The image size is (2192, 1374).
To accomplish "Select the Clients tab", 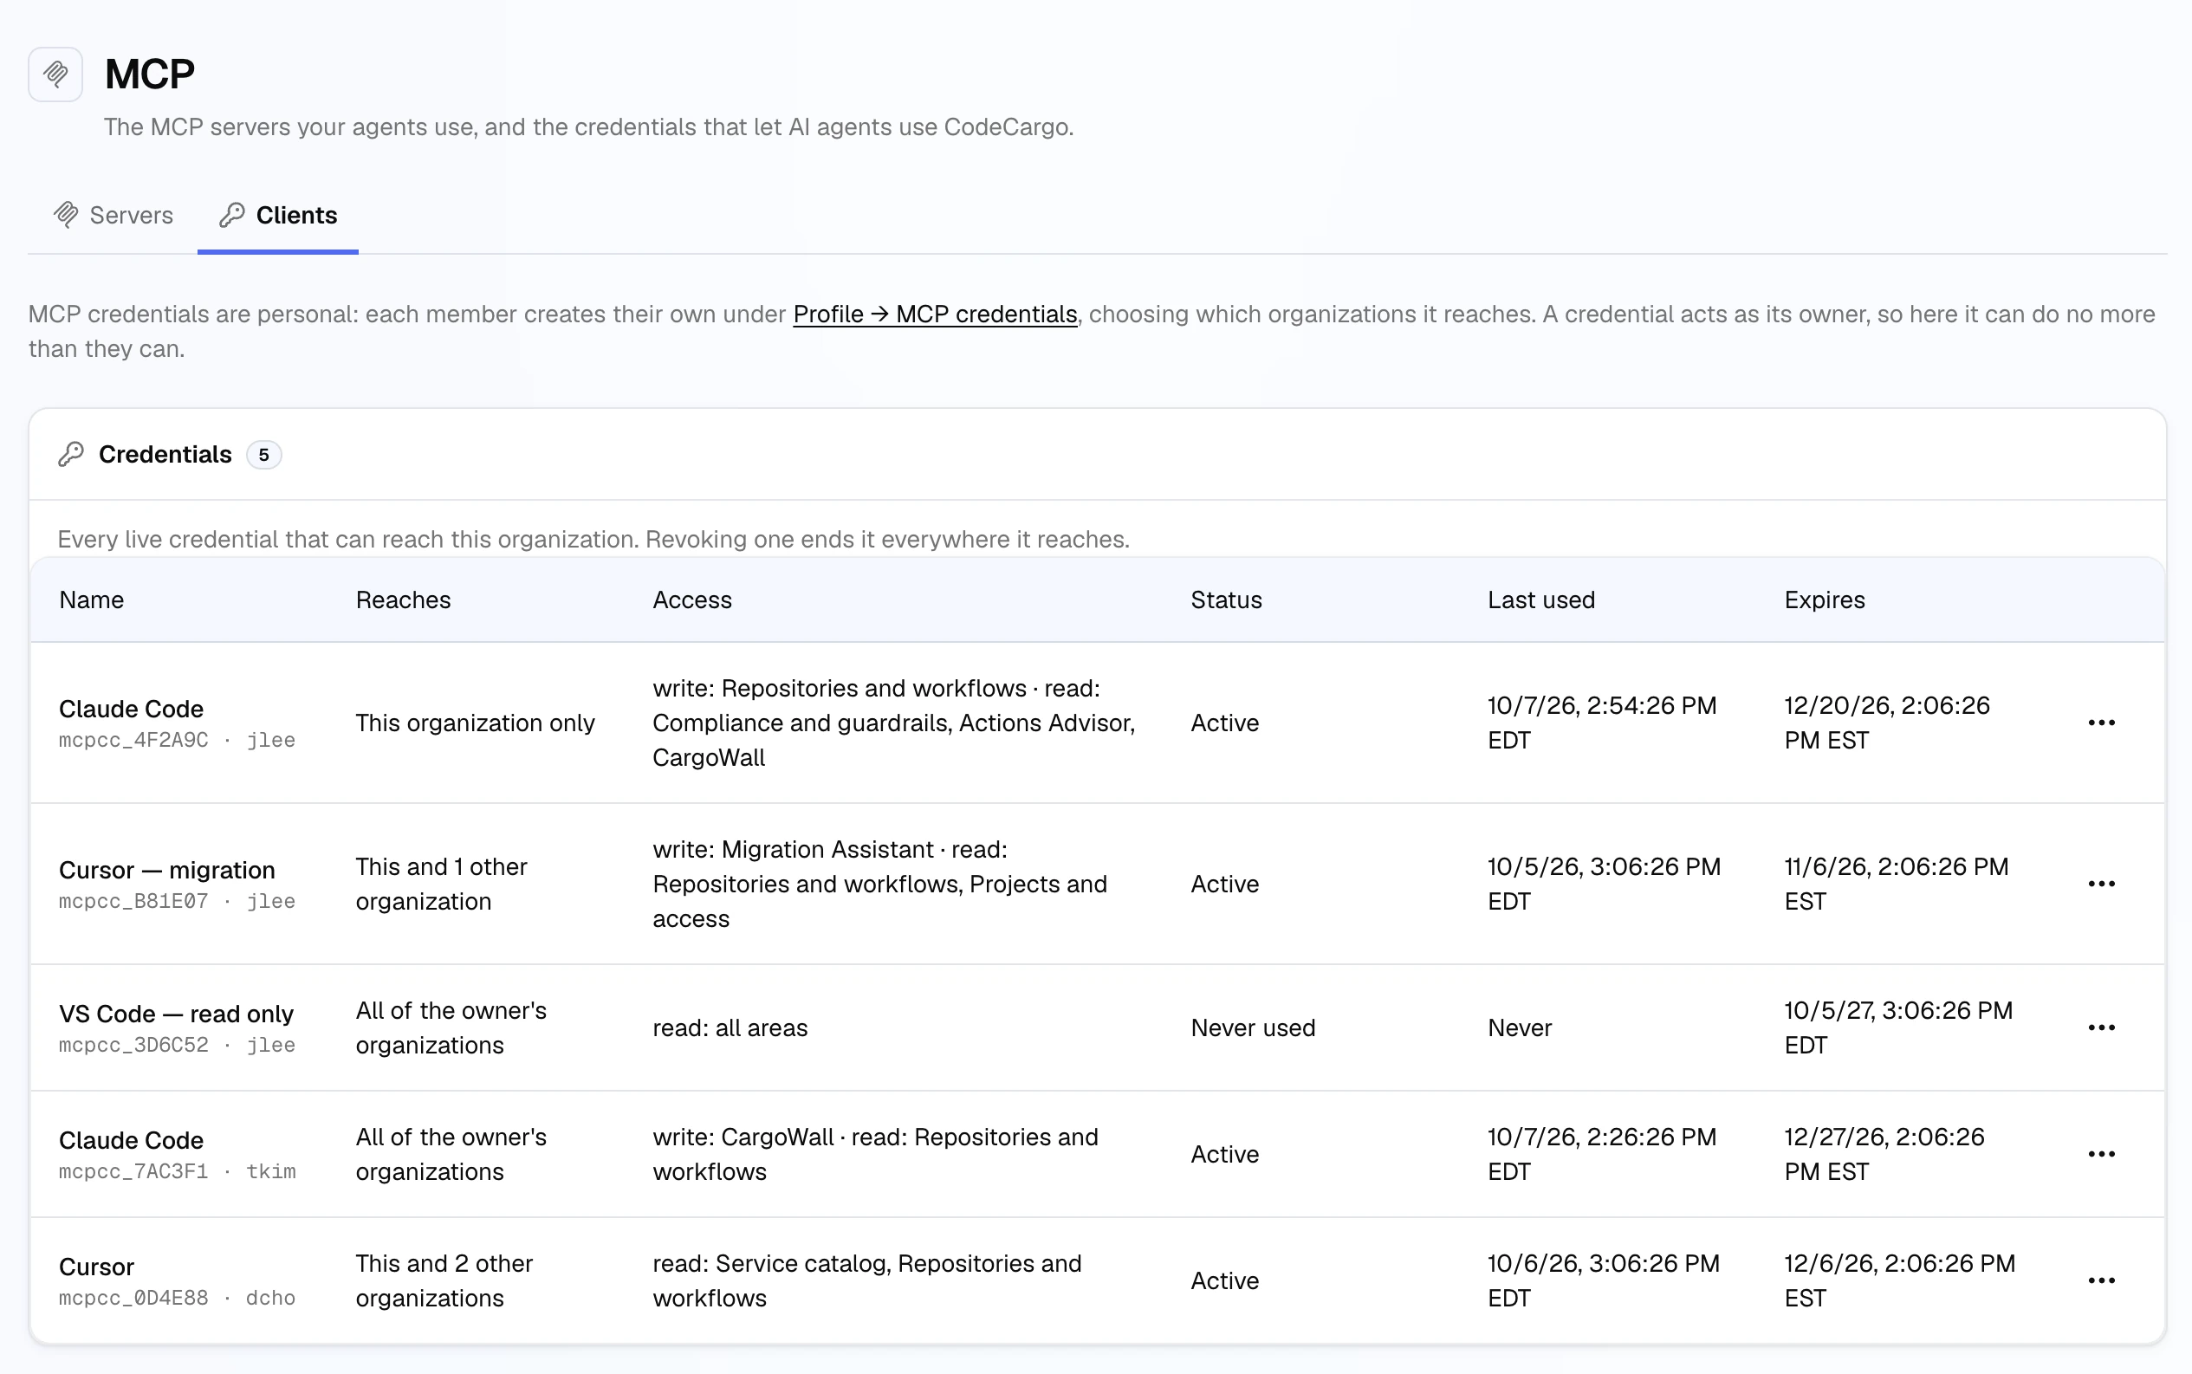I will 278,216.
